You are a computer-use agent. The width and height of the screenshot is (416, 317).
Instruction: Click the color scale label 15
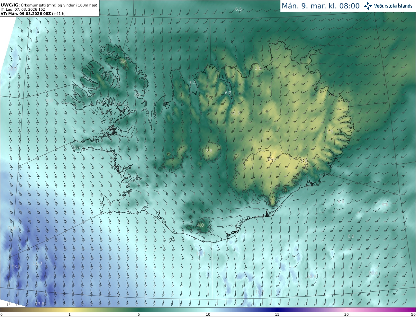point(277,314)
